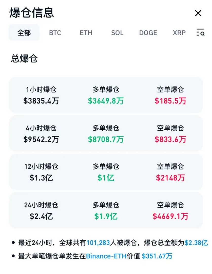
Task: Click the 12小时爆仓 total $1.3亿
Action: [41, 178]
